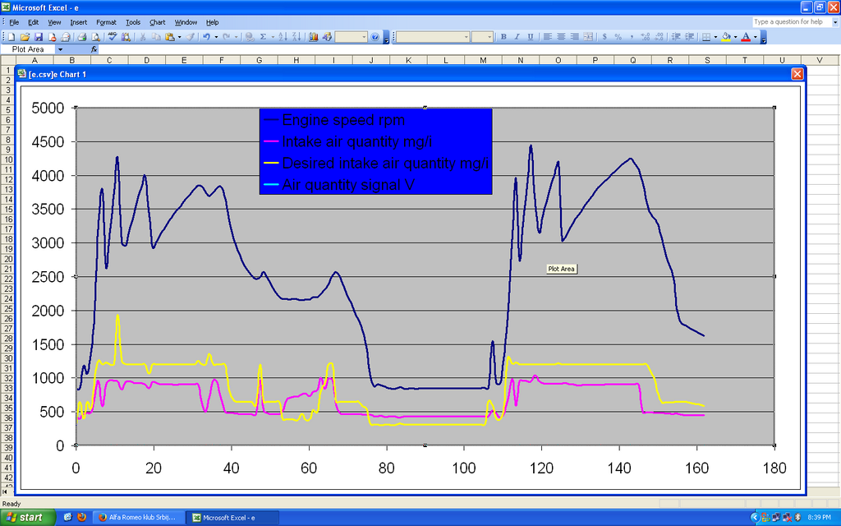Click the Increase Indent icon
Screen dimensions: 841x526
click(689, 36)
